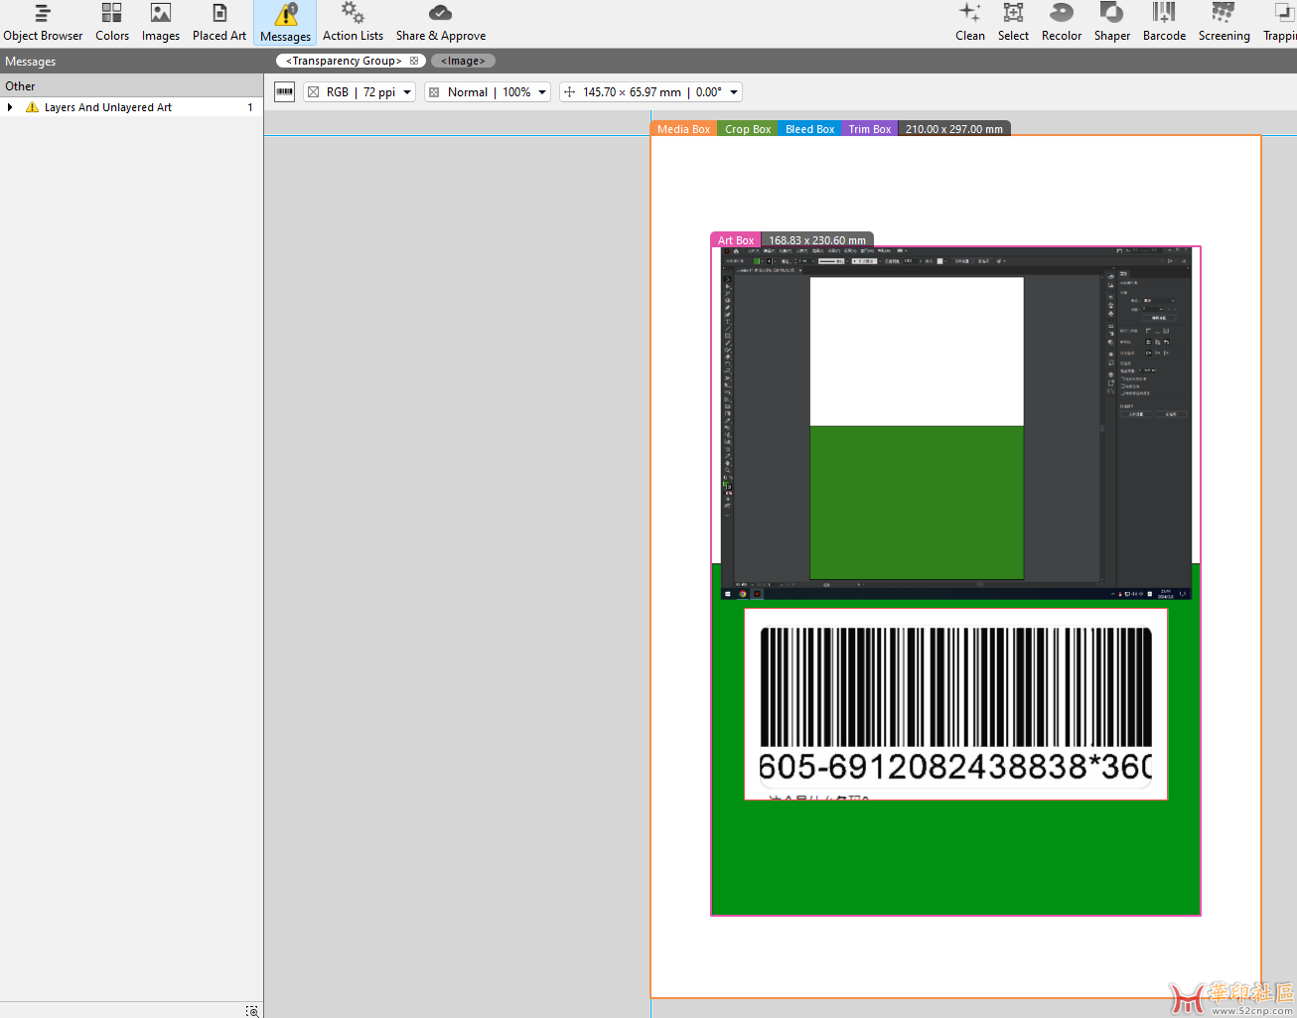Open the Images panel

click(x=161, y=23)
